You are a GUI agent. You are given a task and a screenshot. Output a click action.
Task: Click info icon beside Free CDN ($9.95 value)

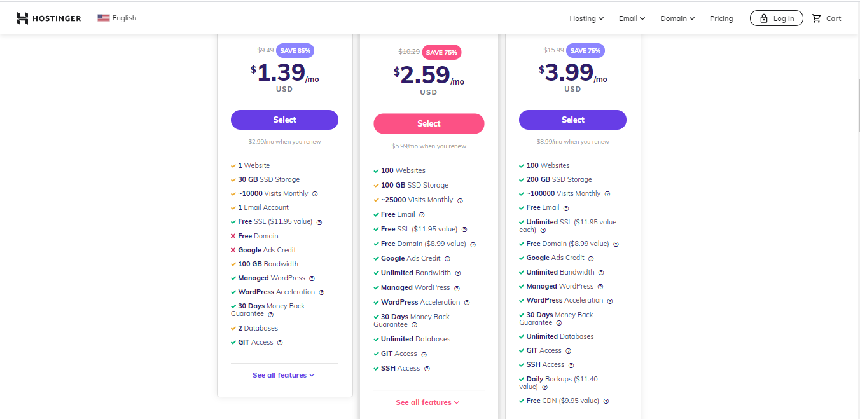coord(606,401)
